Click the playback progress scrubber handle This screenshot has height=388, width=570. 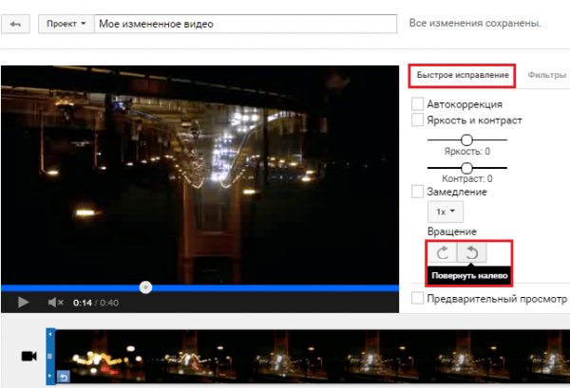click(145, 287)
